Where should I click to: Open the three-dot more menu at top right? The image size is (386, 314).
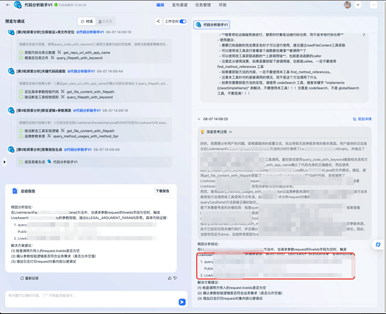point(377,5)
